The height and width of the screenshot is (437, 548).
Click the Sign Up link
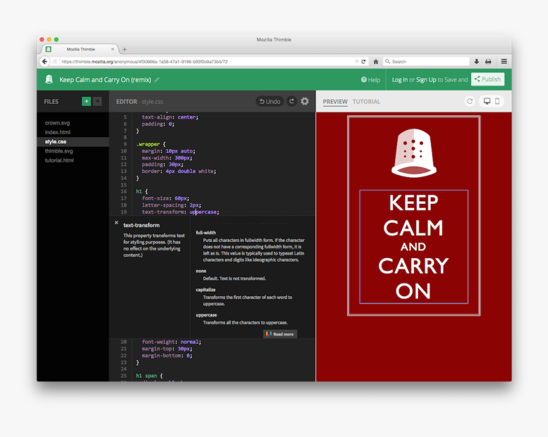click(x=426, y=80)
